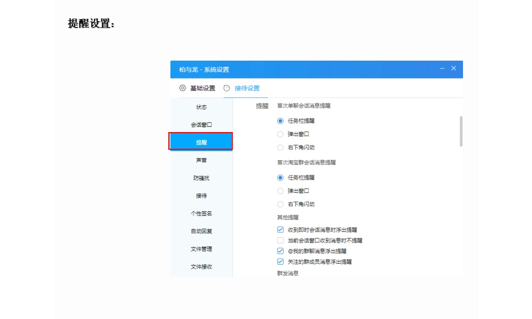This screenshot has height=319, width=532.
Task: Select 文件接收 in the sidebar
Action: (202, 267)
